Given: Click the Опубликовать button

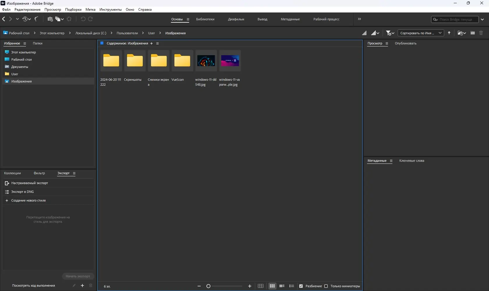Looking at the screenshot, I should click(405, 43).
